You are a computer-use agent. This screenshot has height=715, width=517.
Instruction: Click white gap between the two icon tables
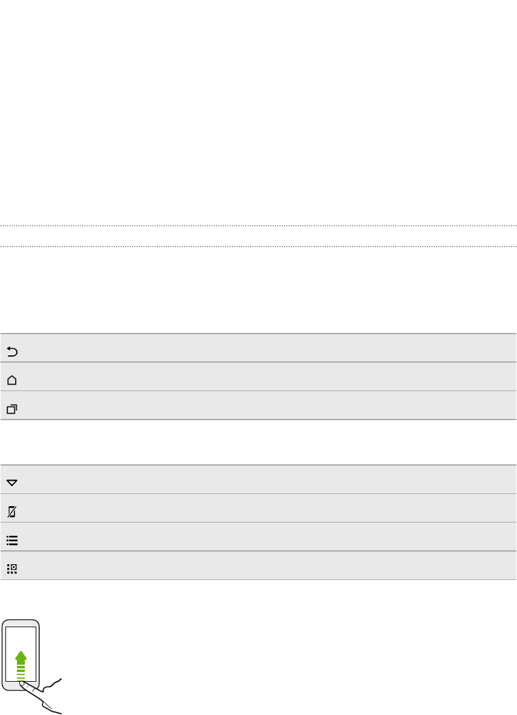[x=258, y=443]
